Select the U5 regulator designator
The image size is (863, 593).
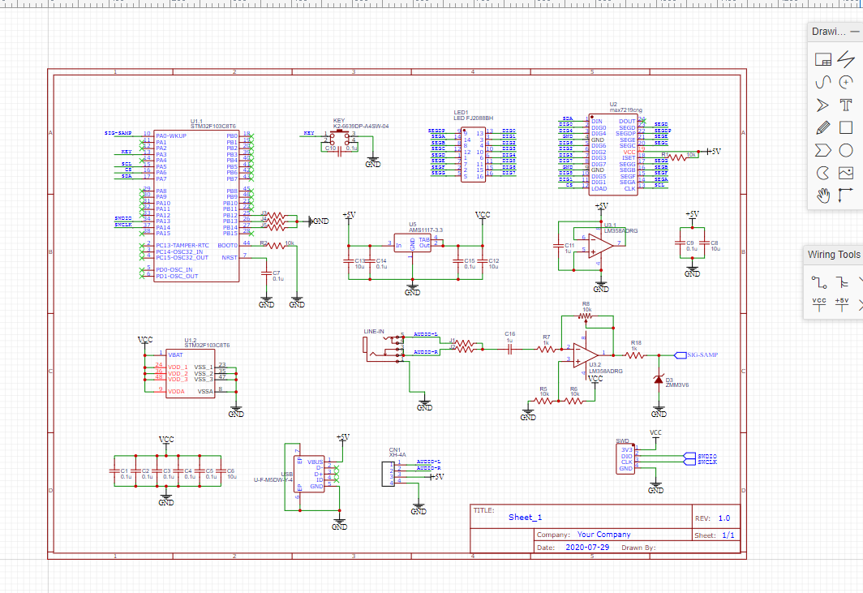tap(413, 225)
